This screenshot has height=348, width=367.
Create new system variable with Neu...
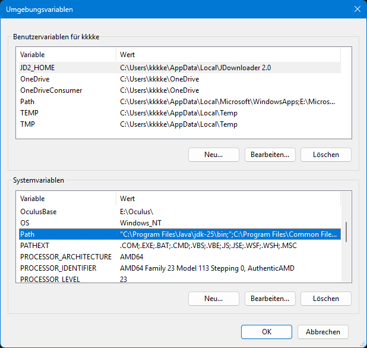point(213,298)
